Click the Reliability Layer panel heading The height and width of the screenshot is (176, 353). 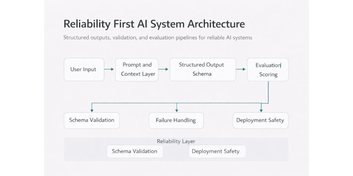pyautogui.click(x=176, y=141)
